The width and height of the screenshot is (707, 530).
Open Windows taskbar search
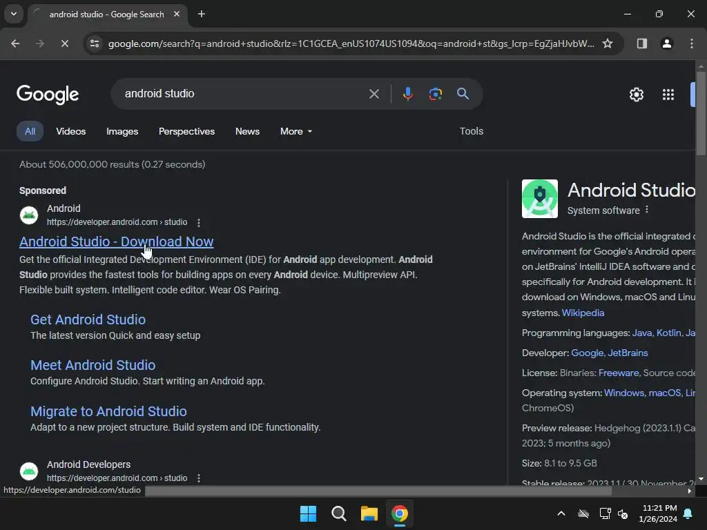click(x=338, y=513)
